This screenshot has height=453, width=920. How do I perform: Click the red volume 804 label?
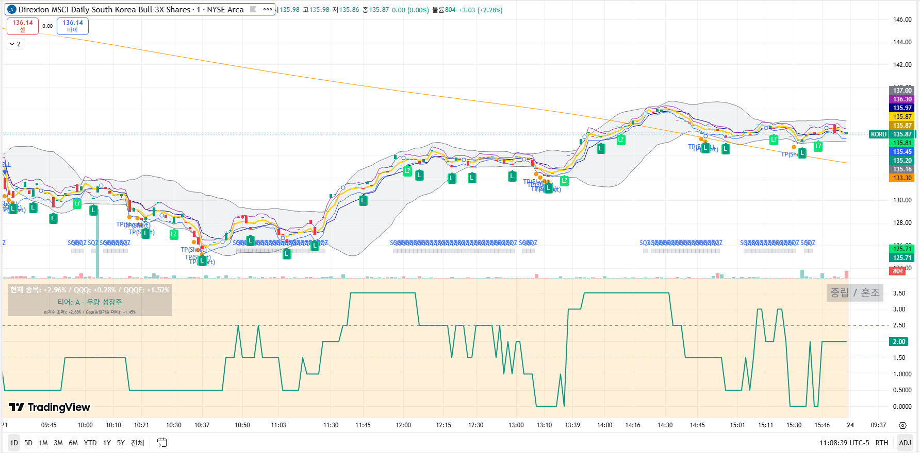coord(898,271)
